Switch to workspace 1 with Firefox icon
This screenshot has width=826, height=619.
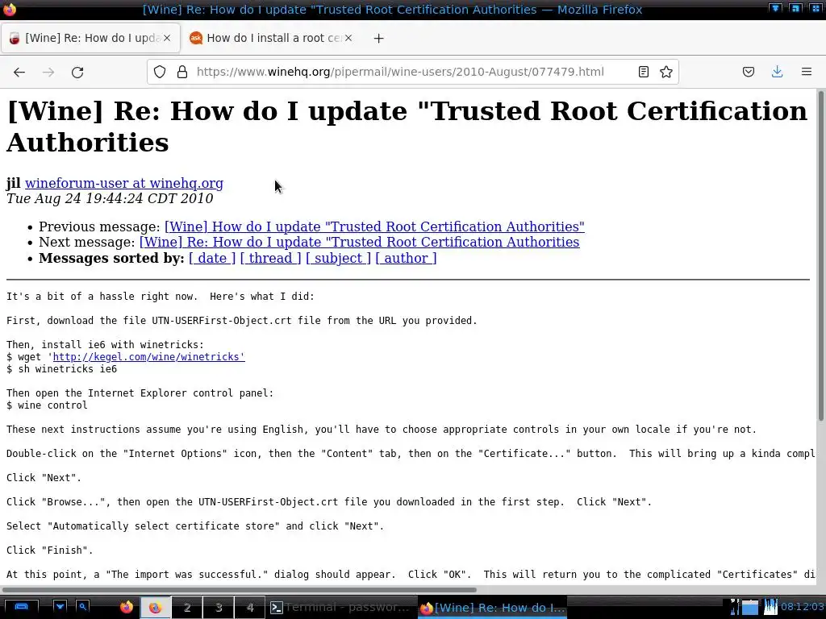pyautogui.click(x=155, y=608)
